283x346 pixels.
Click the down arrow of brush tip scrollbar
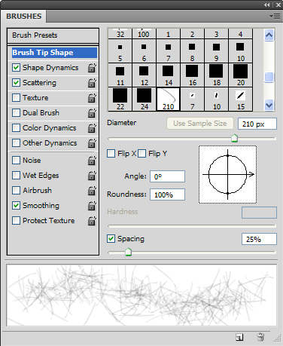[x=269, y=105]
